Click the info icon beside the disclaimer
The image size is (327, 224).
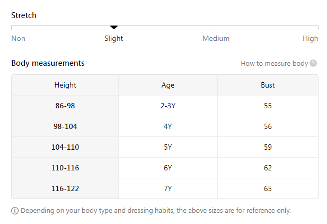[15, 211]
